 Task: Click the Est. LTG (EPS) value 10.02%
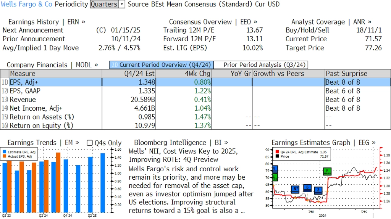click(253, 48)
